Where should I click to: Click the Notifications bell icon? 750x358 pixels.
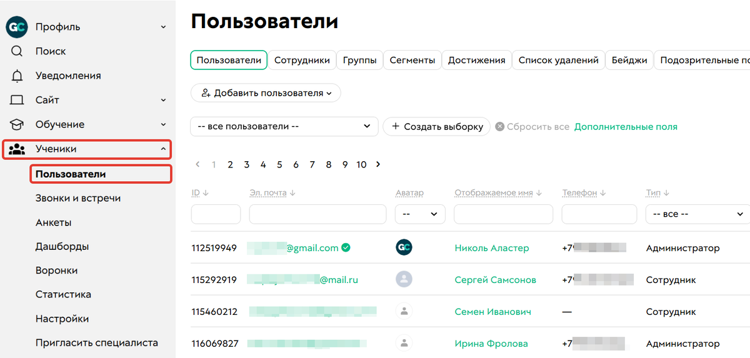(x=17, y=76)
